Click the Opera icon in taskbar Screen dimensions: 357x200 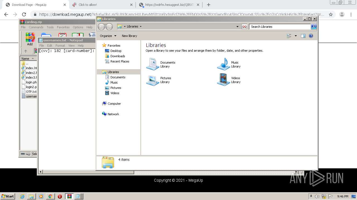point(60,196)
